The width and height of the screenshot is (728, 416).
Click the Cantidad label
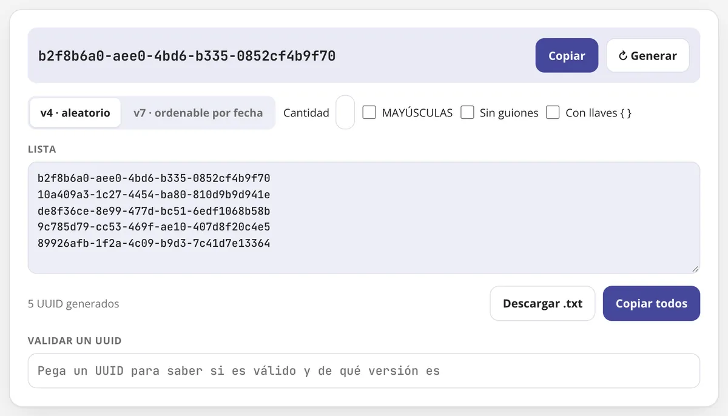306,113
